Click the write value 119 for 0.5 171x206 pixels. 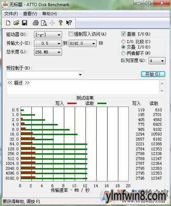point(141,110)
